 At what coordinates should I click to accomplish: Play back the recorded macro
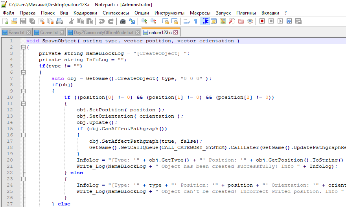coord(280,21)
